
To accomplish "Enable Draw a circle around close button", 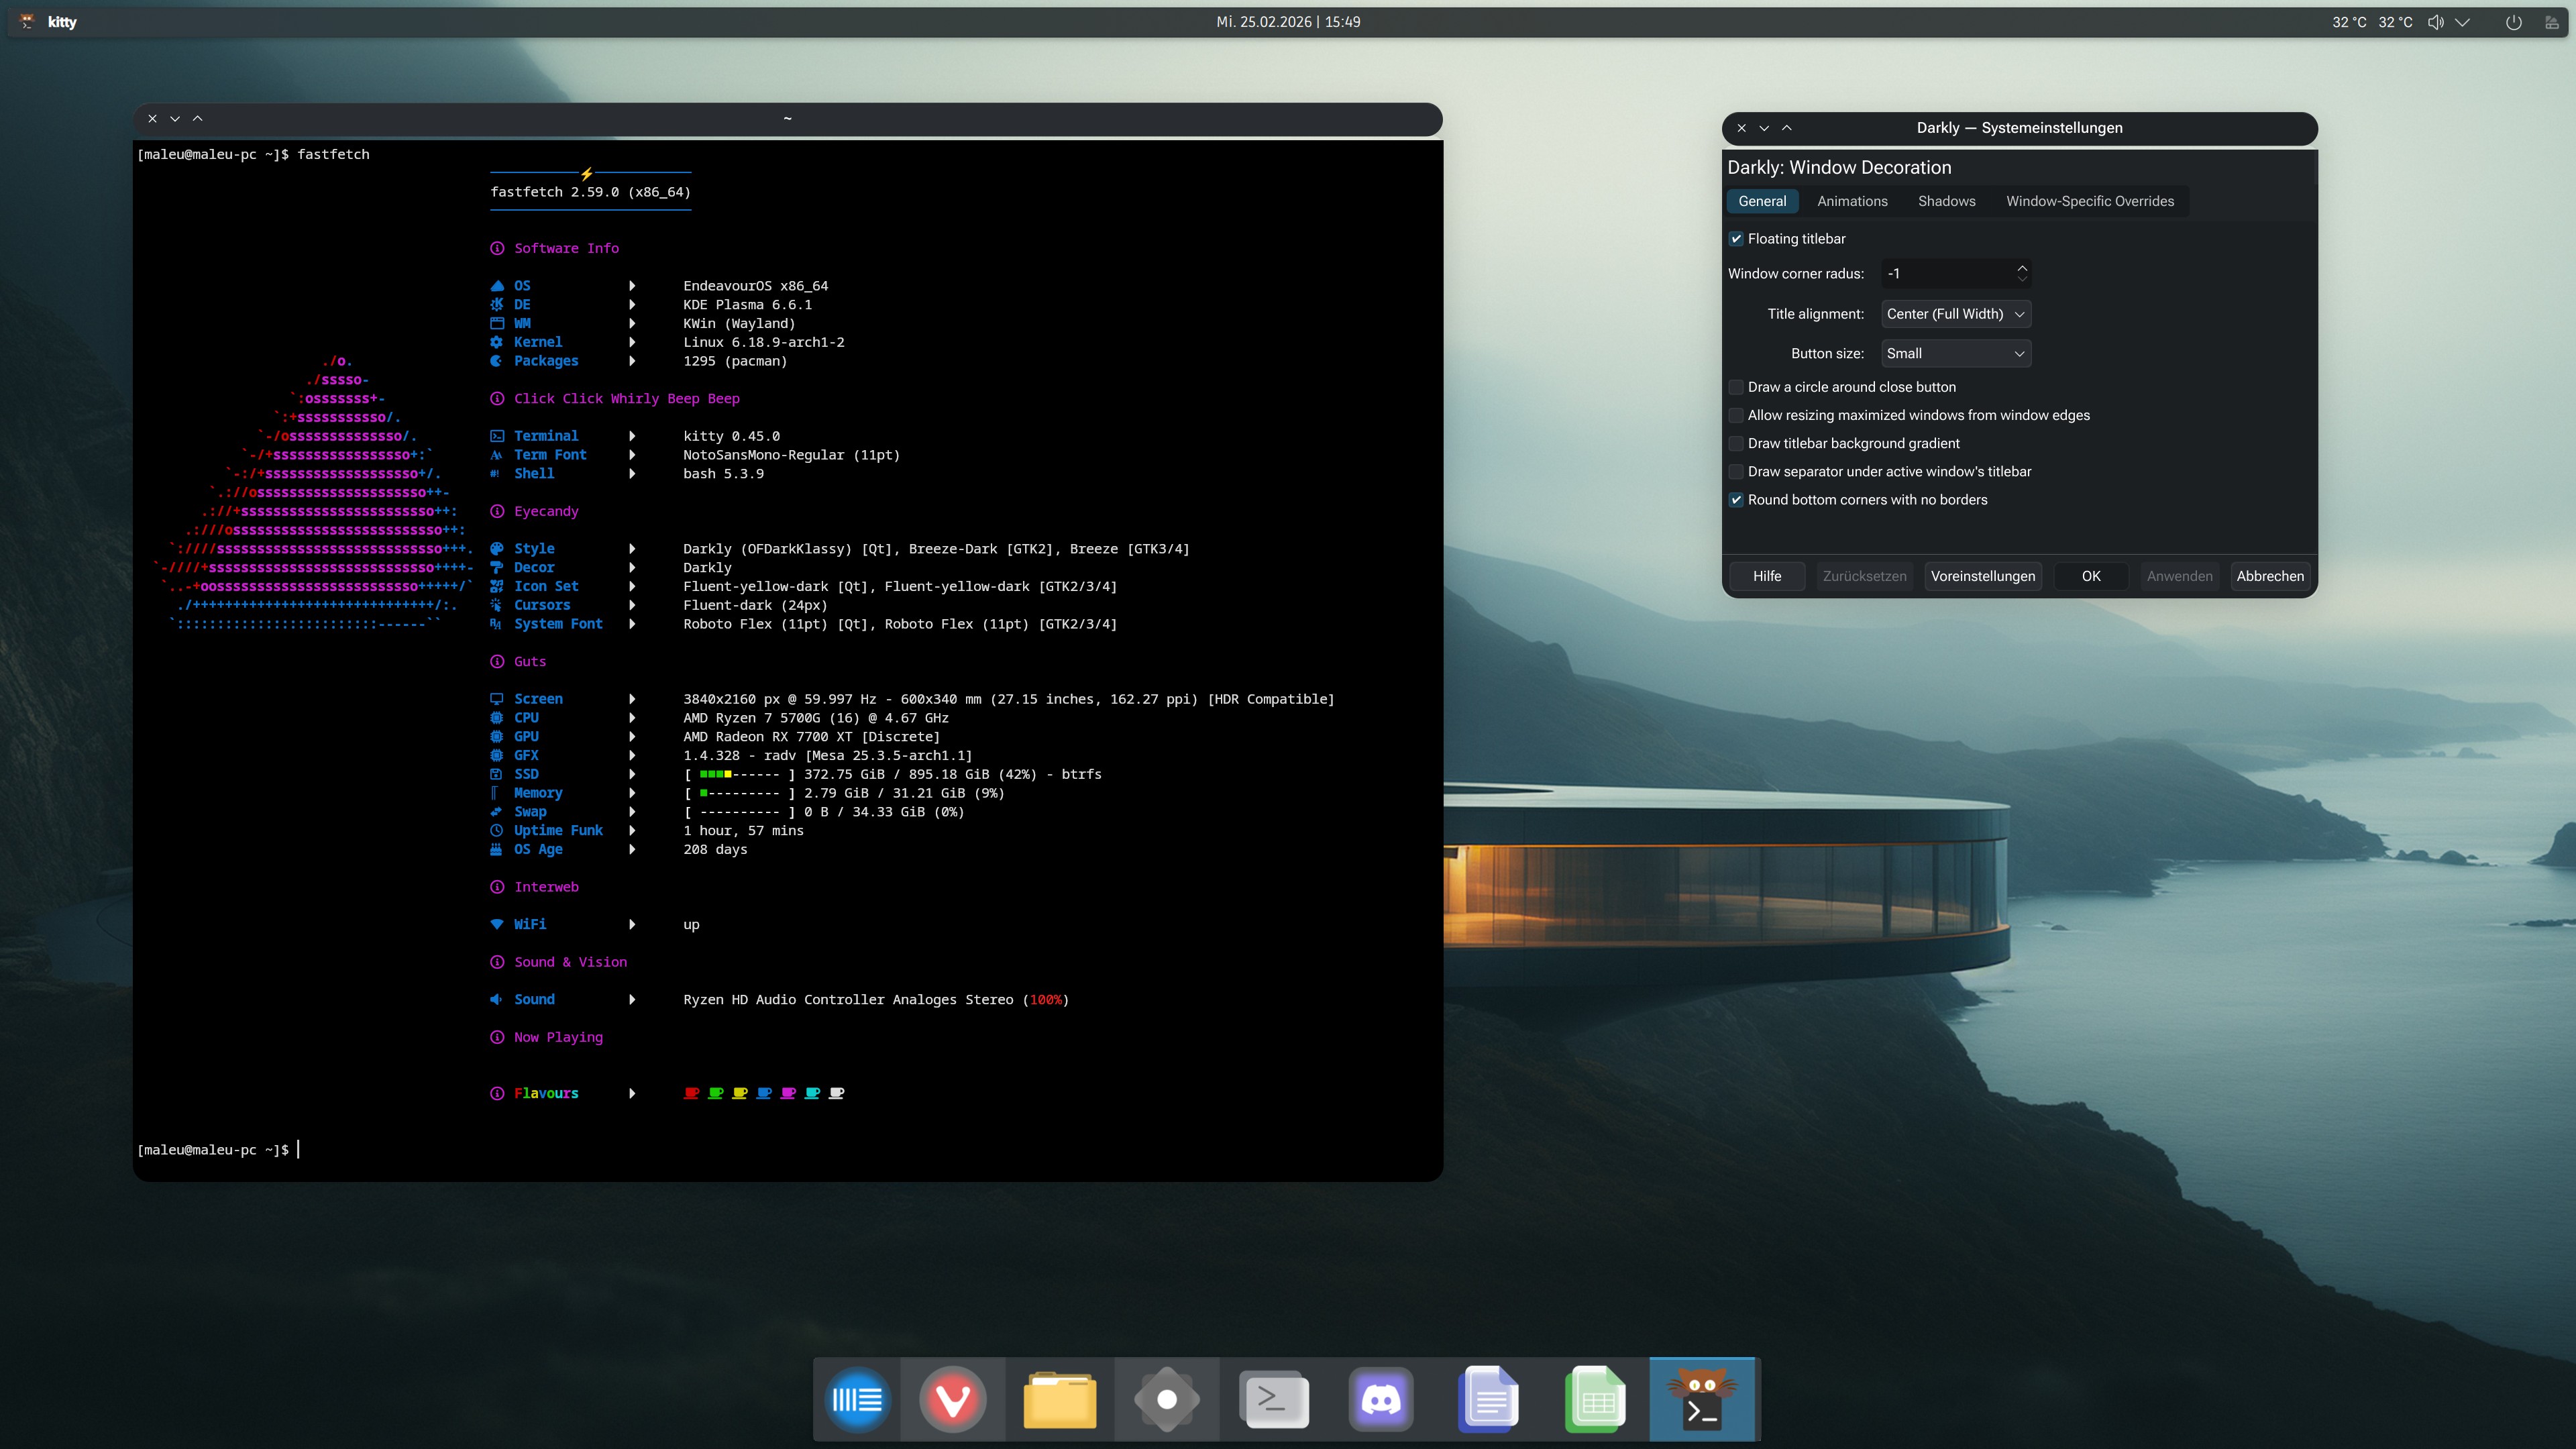I will (1736, 387).
